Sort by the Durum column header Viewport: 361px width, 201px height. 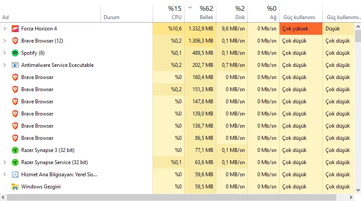coord(127,13)
